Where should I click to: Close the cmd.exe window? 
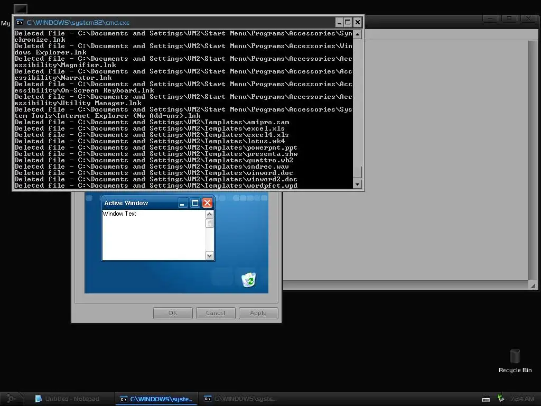[358, 23]
